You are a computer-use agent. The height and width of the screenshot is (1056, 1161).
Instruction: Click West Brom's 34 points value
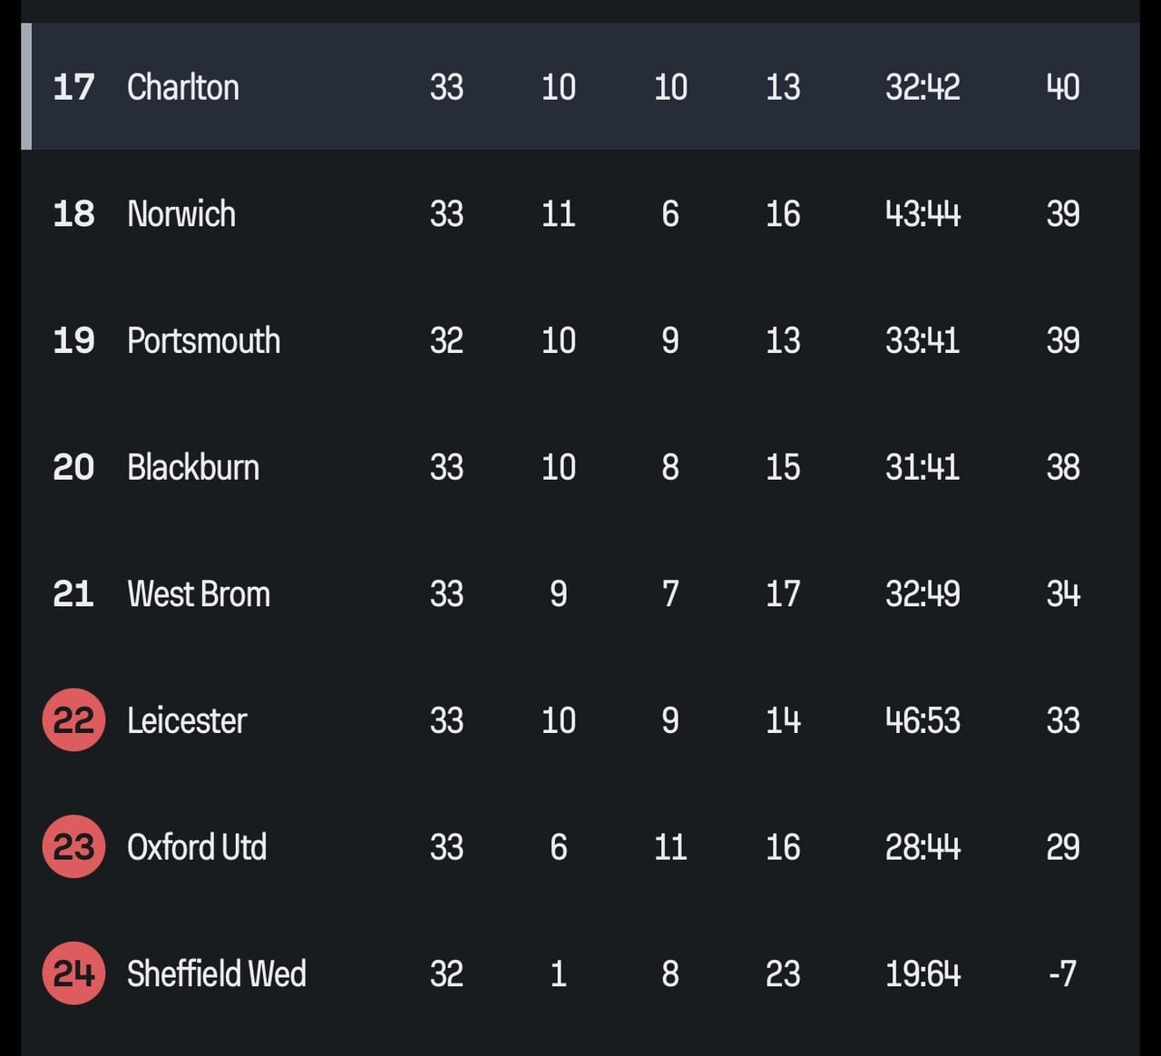point(1063,594)
